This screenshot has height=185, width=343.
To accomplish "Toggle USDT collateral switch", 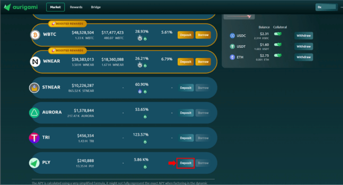I will [278, 45].
